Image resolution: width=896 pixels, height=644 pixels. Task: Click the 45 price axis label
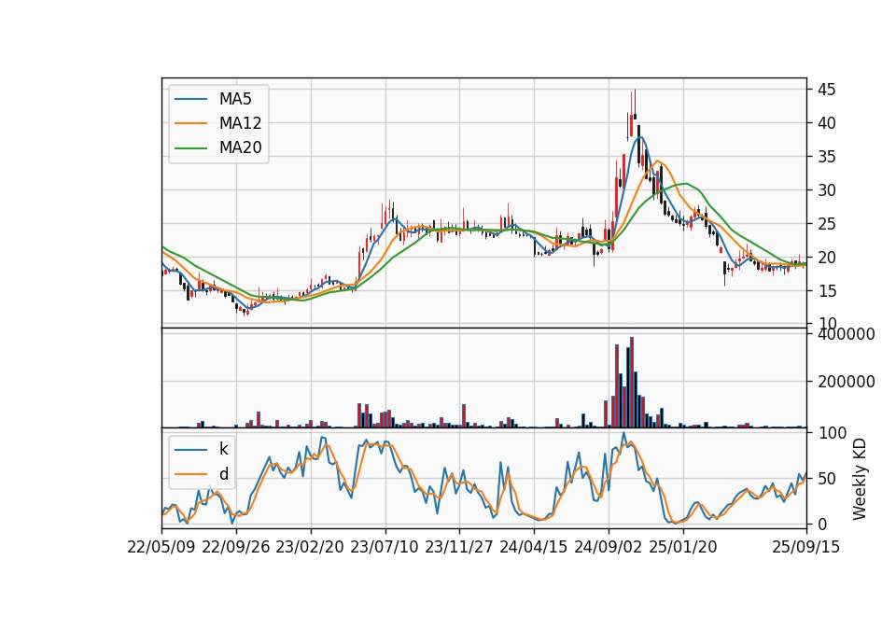[826, 90]
